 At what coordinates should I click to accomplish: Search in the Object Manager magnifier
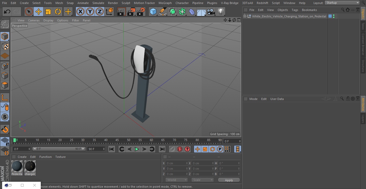click(x=343, y=10)
